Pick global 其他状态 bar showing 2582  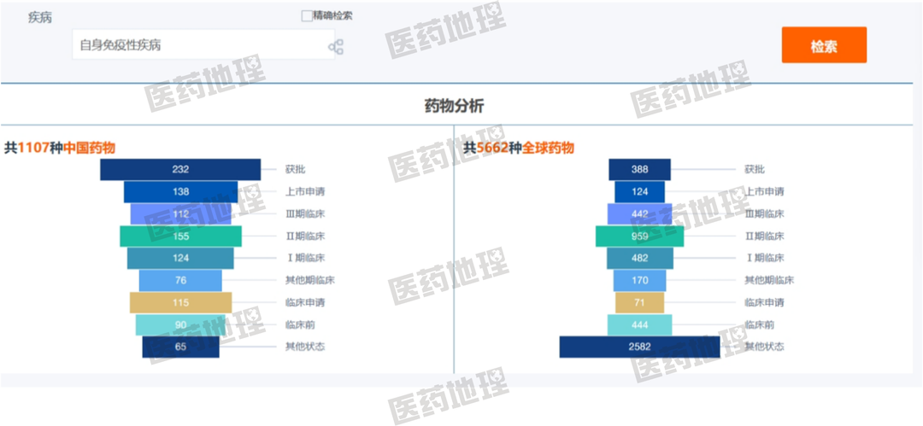pyautogui.click(x=639, y=347)
